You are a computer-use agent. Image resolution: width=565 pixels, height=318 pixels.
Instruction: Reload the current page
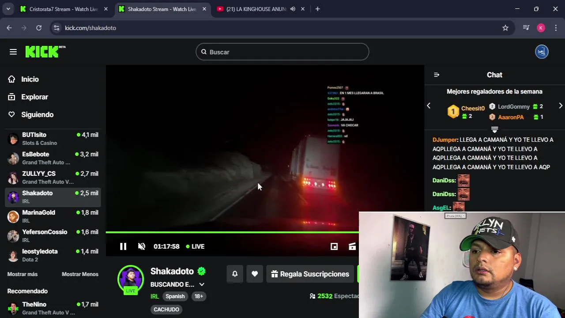coord(39,28)
